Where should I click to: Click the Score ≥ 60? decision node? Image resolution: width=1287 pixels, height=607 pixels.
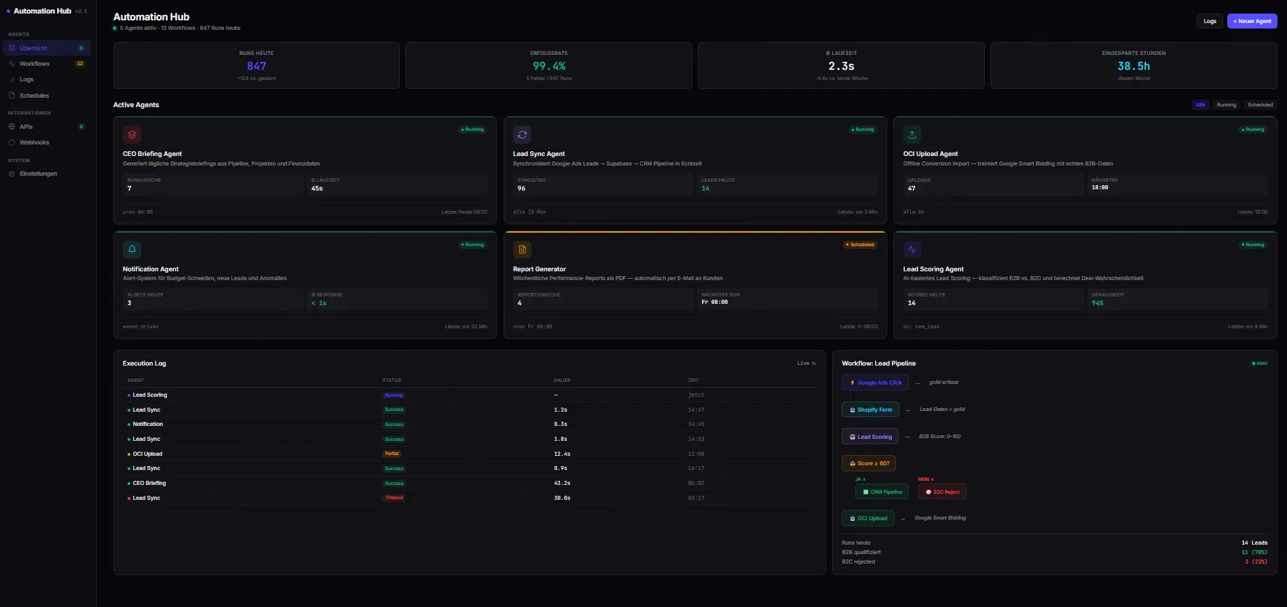coord(869,463)
